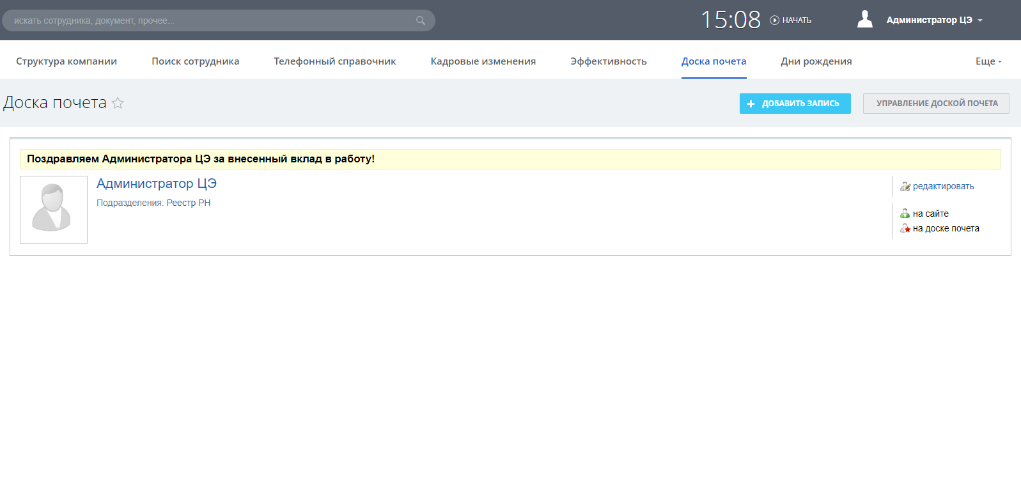
Task: Expand the Еще menu
Action: coord(988,61)
